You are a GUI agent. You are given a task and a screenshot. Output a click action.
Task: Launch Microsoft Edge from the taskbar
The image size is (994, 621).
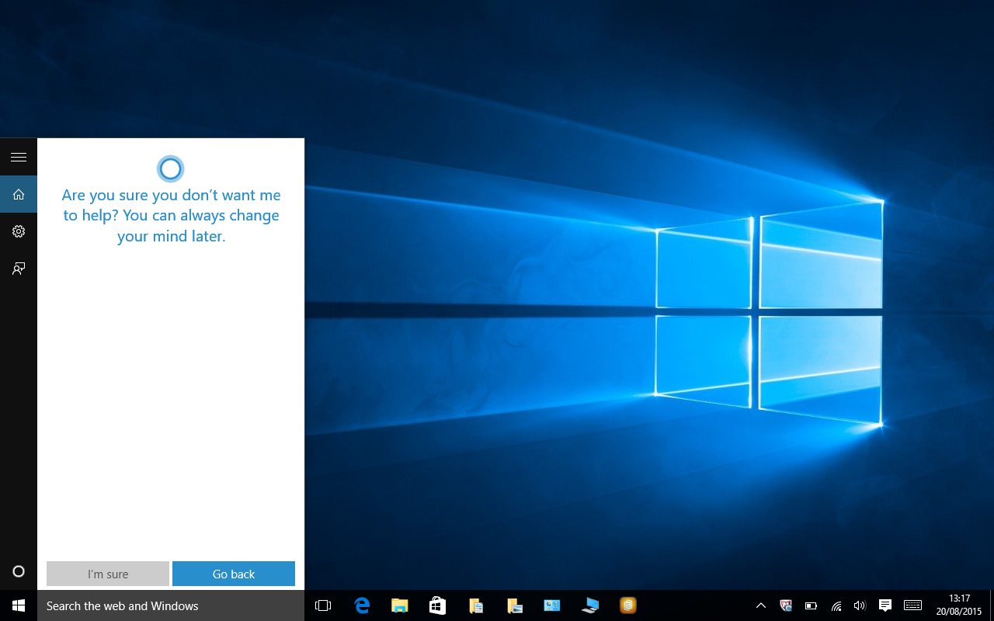point(361,605)
